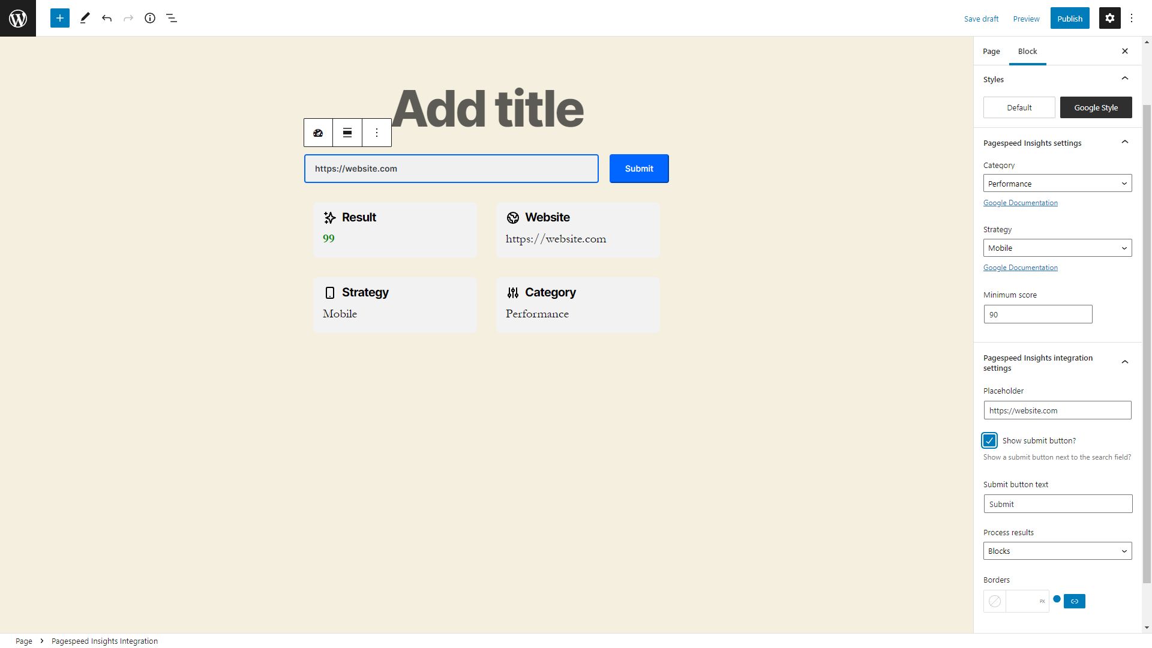1152x648 pixels.
Task: Toggle the Settings gear sidebar button
Action: click(x=1109, y=18)
